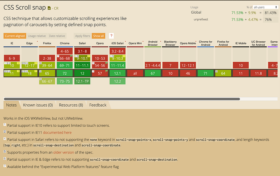This screenshot has height=176, width=280.
Task: Select the Safari 11-11.1 cell
Action: (82, 65)
